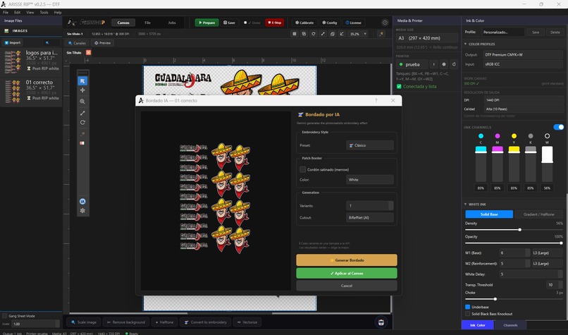568x335 pixels.
Task: Toggle the Conectada y lista checkbox
Action: click(x=399, y=86)
